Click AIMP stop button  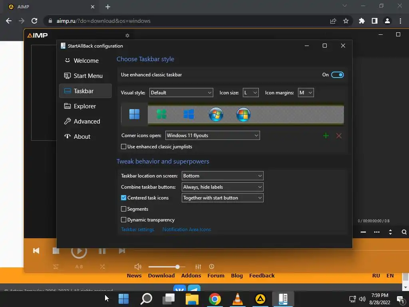tap(56, 251)
